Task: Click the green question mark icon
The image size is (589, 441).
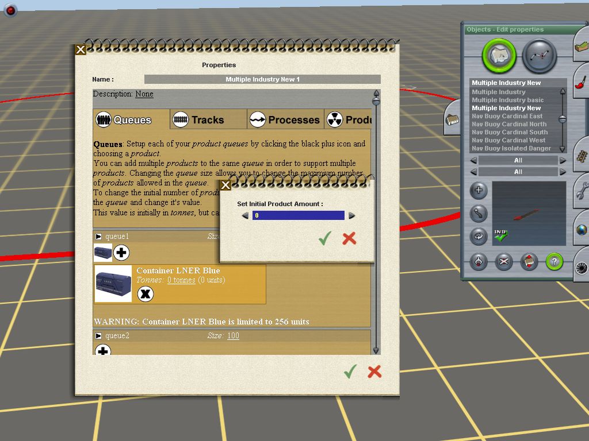Action: (554, 262)
